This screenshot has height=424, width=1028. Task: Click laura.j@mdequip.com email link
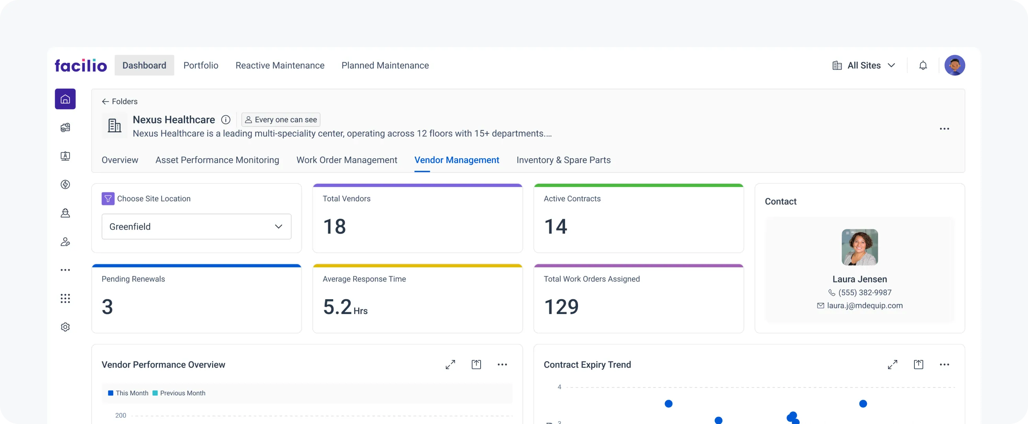point(865,305)
